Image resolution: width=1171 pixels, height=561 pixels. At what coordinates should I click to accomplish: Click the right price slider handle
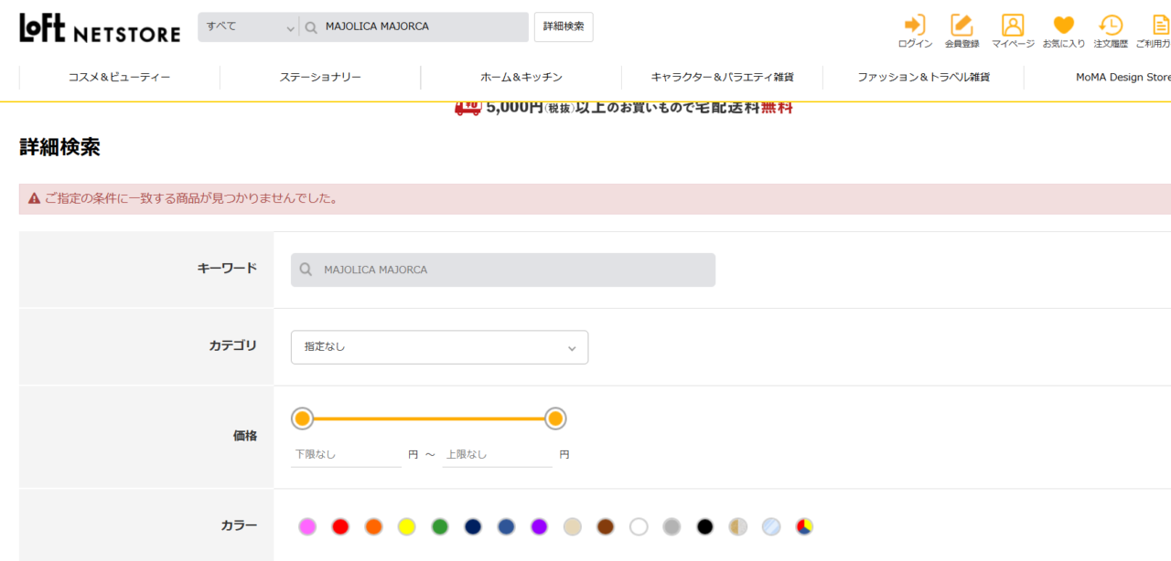click(555, 418)
